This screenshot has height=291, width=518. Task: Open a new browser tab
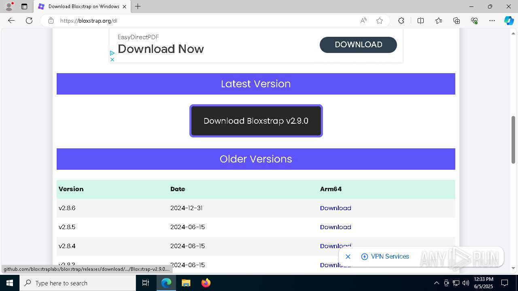point(138,6)
